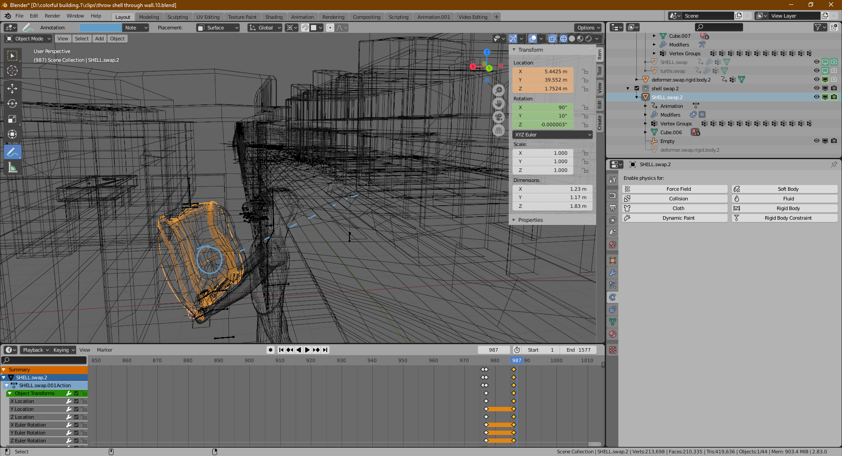Lock the X location value

click(585, 71)
